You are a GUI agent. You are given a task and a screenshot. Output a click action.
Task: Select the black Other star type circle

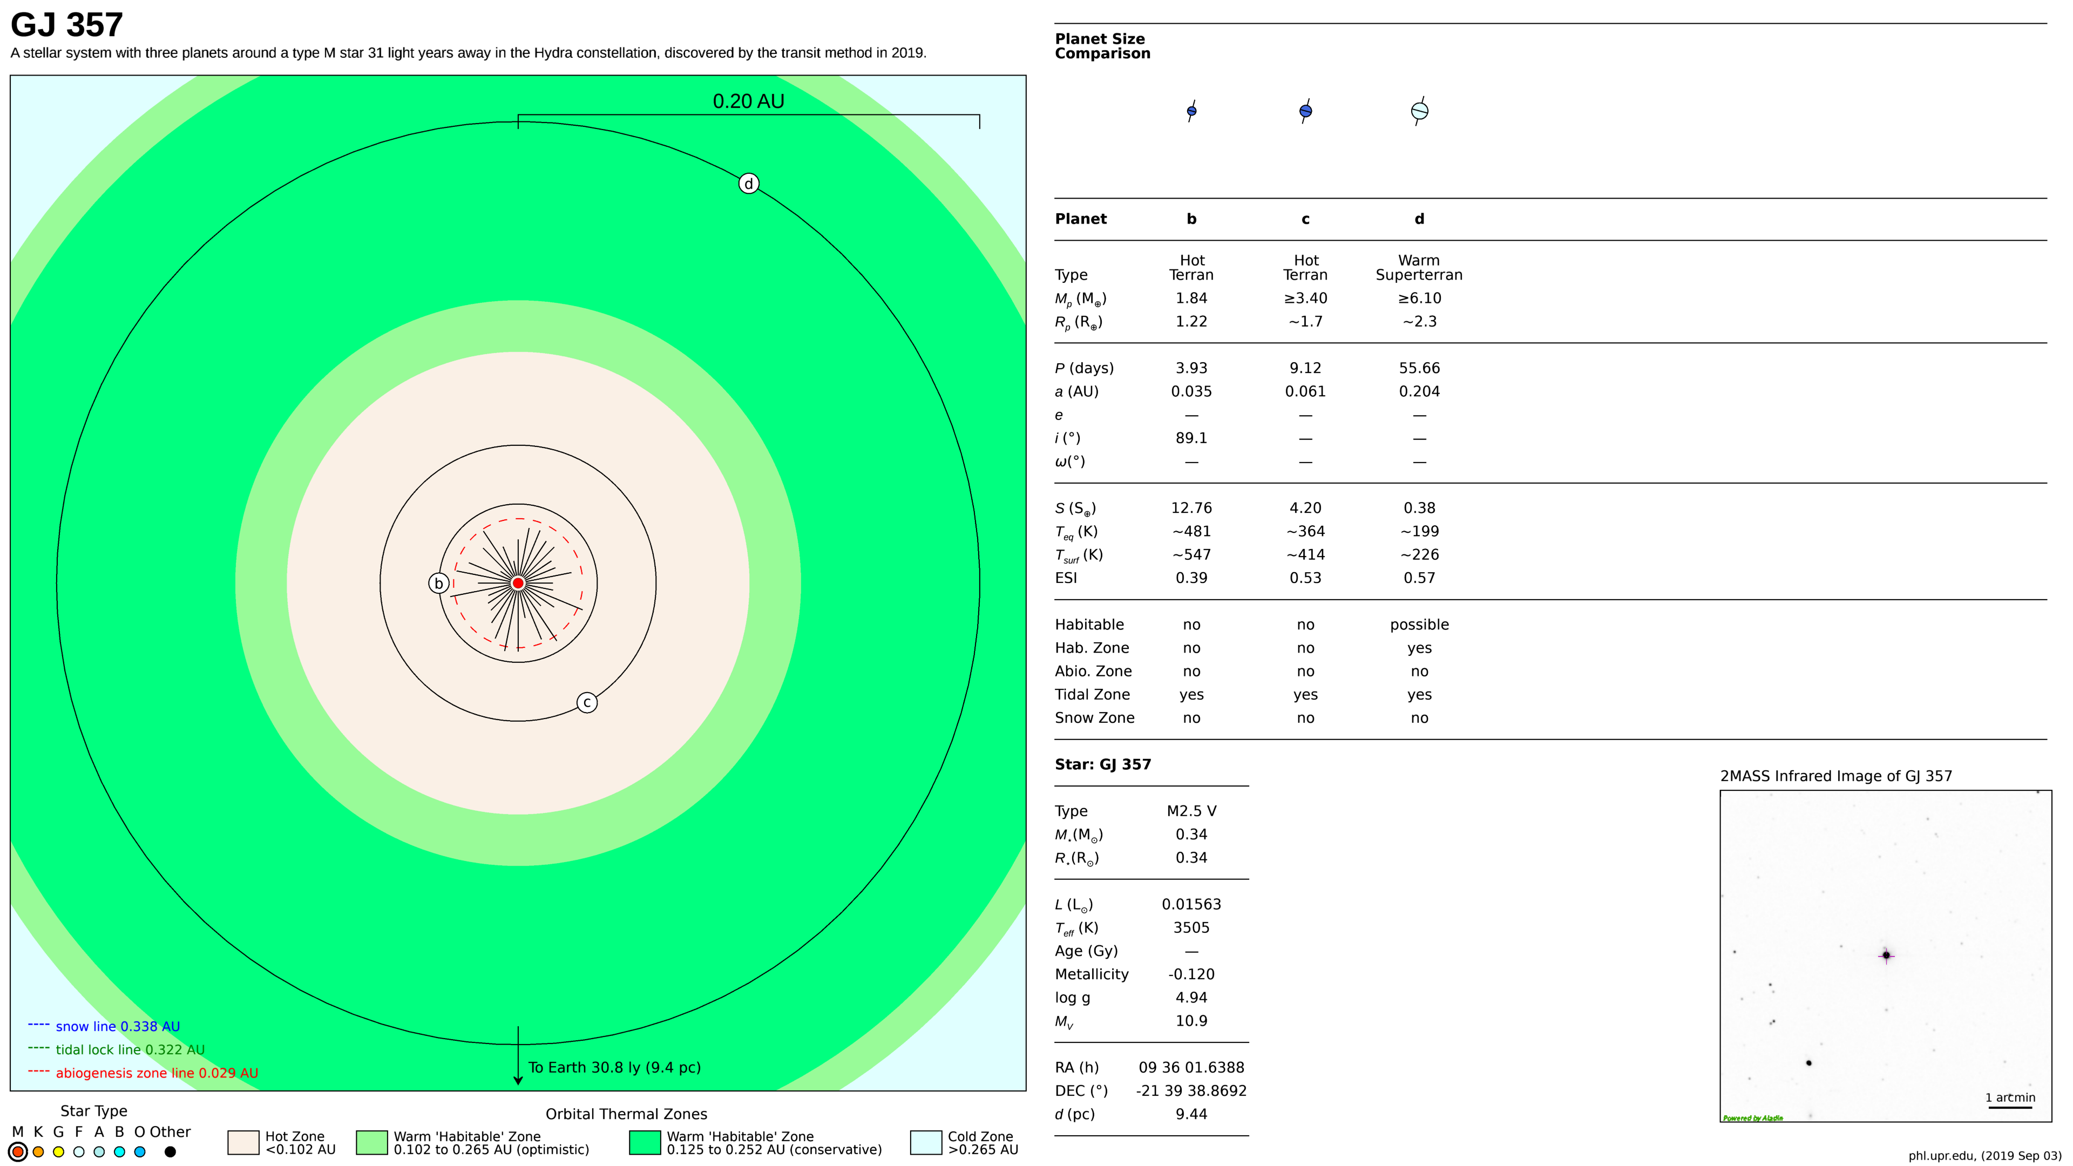[x=170, y=1151]
